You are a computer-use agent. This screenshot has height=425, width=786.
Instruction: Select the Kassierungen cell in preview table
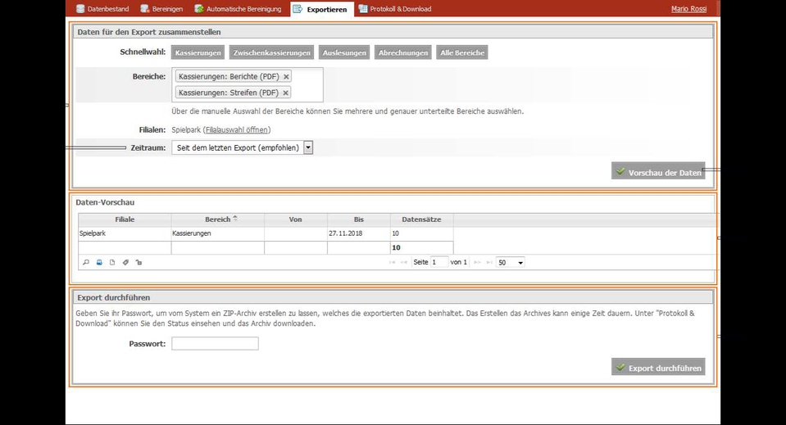coord(217,233)
